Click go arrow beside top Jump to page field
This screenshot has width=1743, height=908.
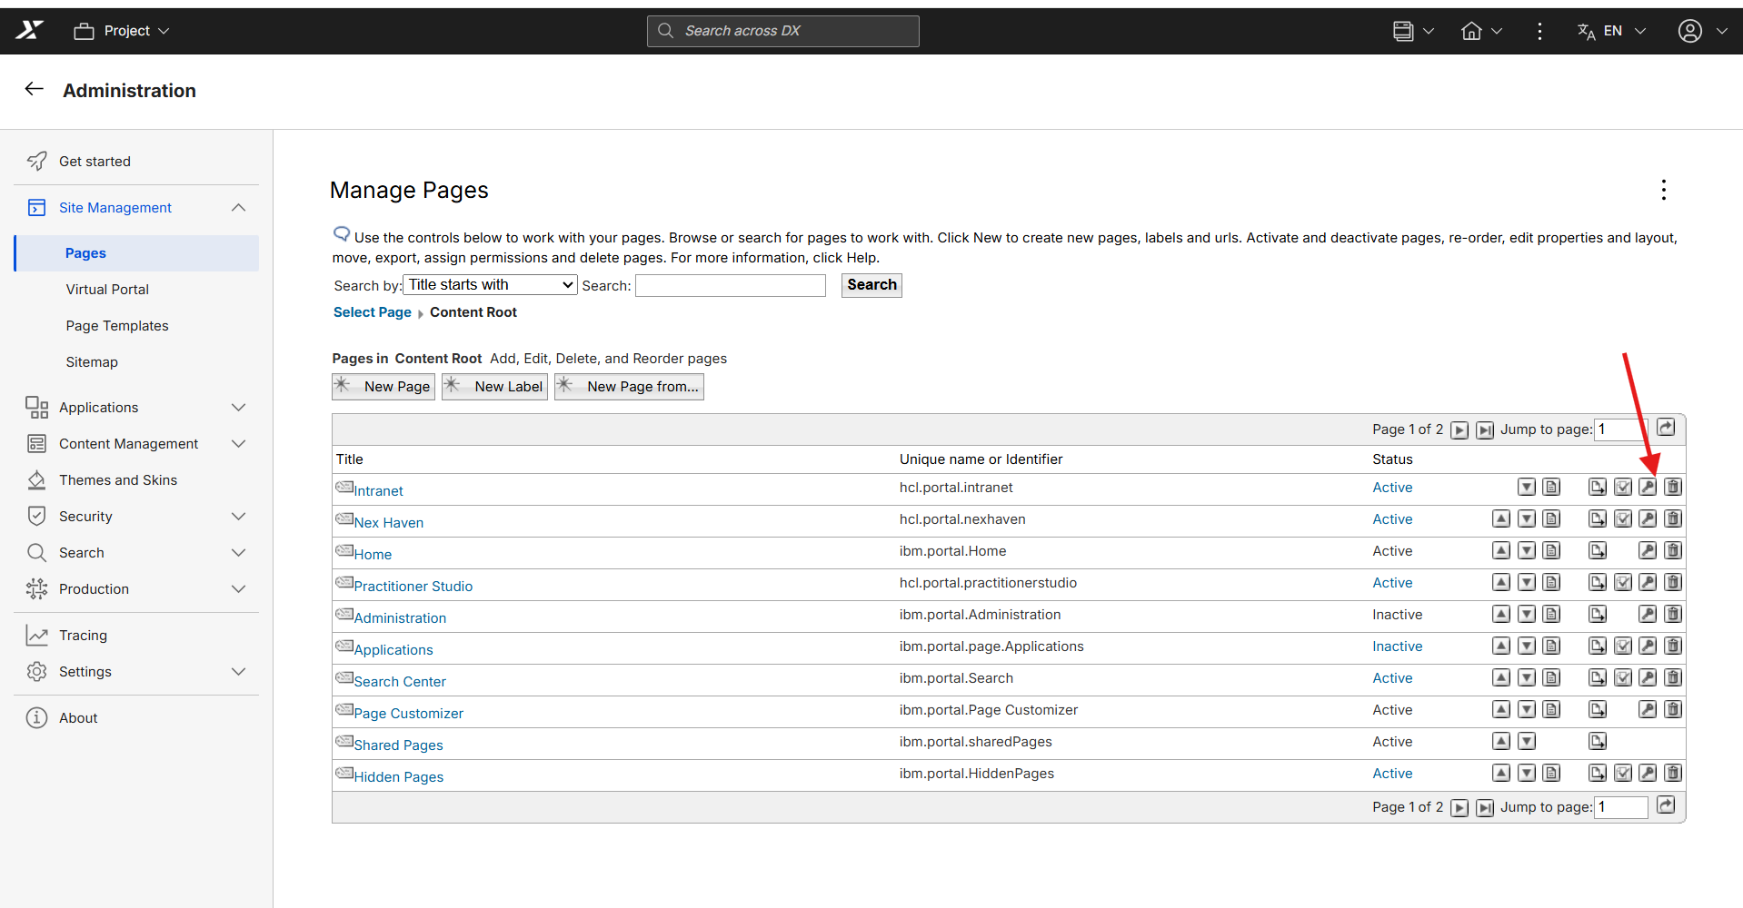click(1666, 428)
